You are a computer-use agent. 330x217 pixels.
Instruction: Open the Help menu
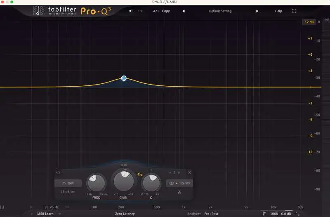(278, 11)
